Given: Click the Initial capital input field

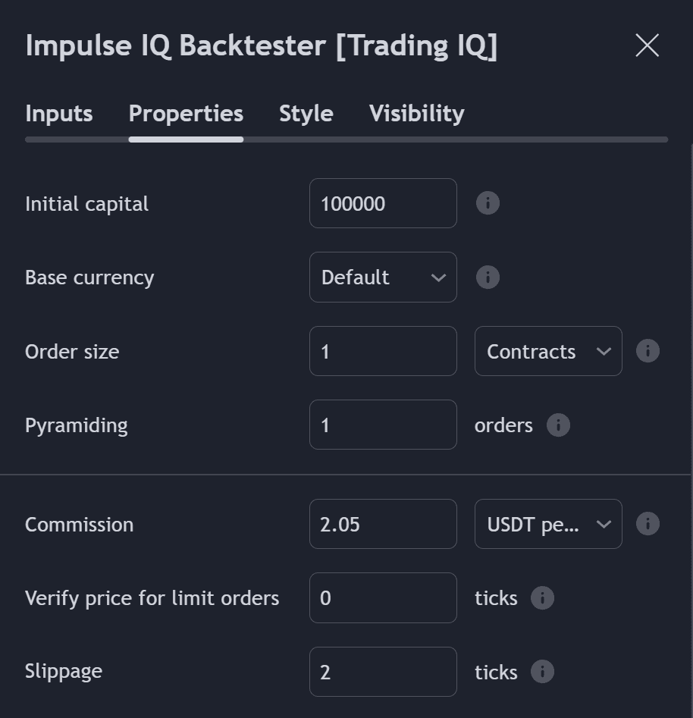Looking at the screenshot, I should 383,203.
